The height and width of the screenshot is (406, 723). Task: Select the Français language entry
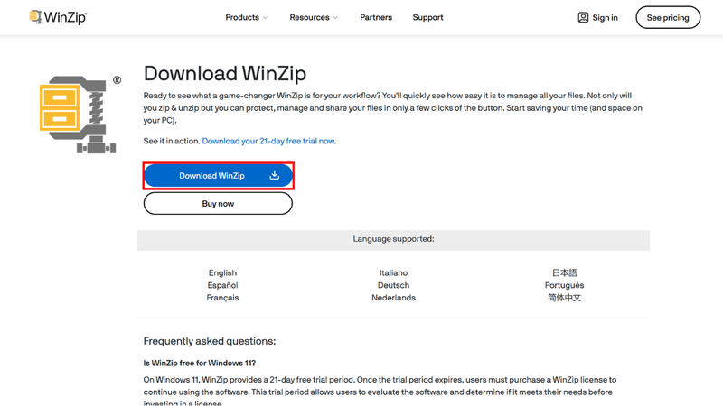(x=222, y=298)
